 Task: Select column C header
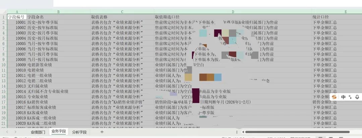tap(122, 12)
